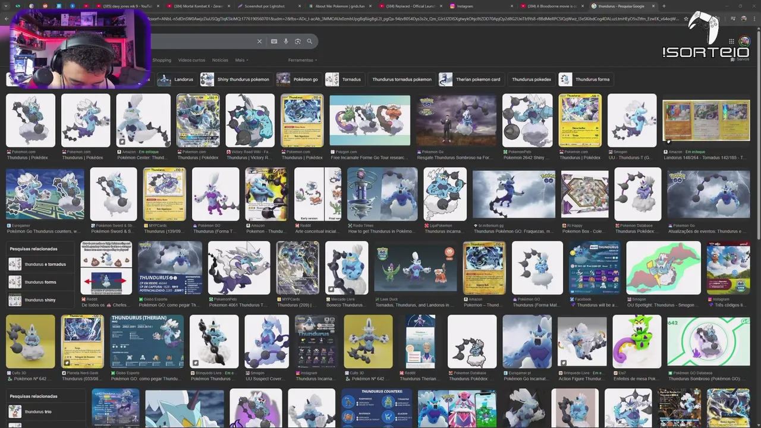Switch to the Instagram browser tab
Viewport: 761px width, 428px height.
point(483,6)
